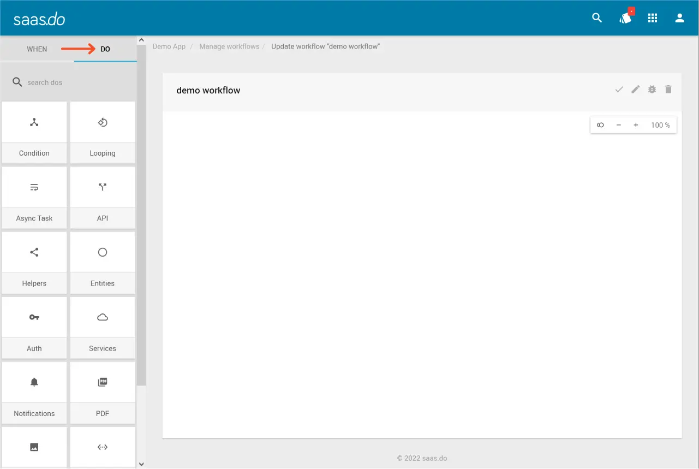The image size is (699, 469).
Task: Save workflow with the checkmark icon
Action: pyautogui.click(x=619, y=90)
